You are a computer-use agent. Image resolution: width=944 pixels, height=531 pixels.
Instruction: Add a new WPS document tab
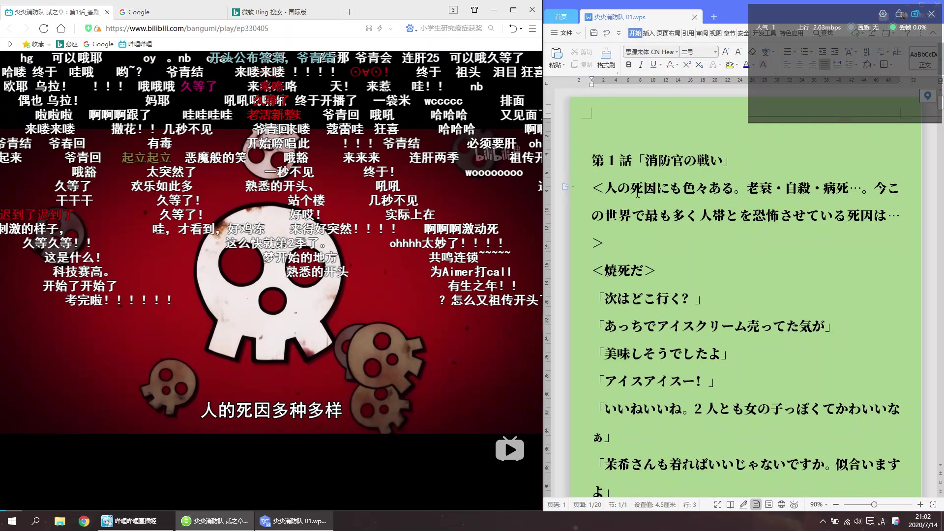point(713,17)
